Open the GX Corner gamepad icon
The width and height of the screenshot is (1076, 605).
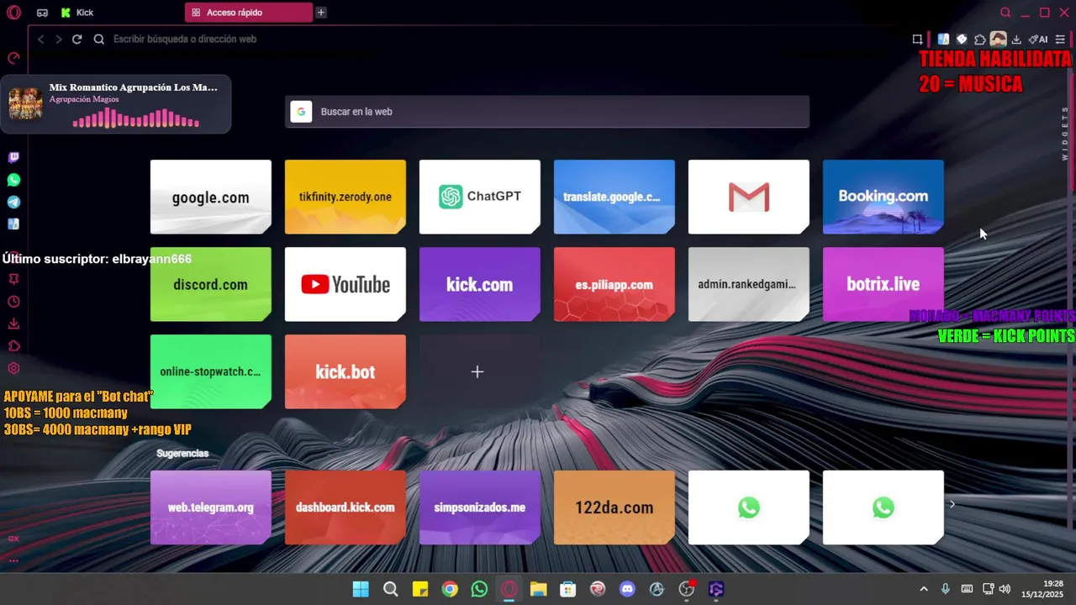[42, 13]
